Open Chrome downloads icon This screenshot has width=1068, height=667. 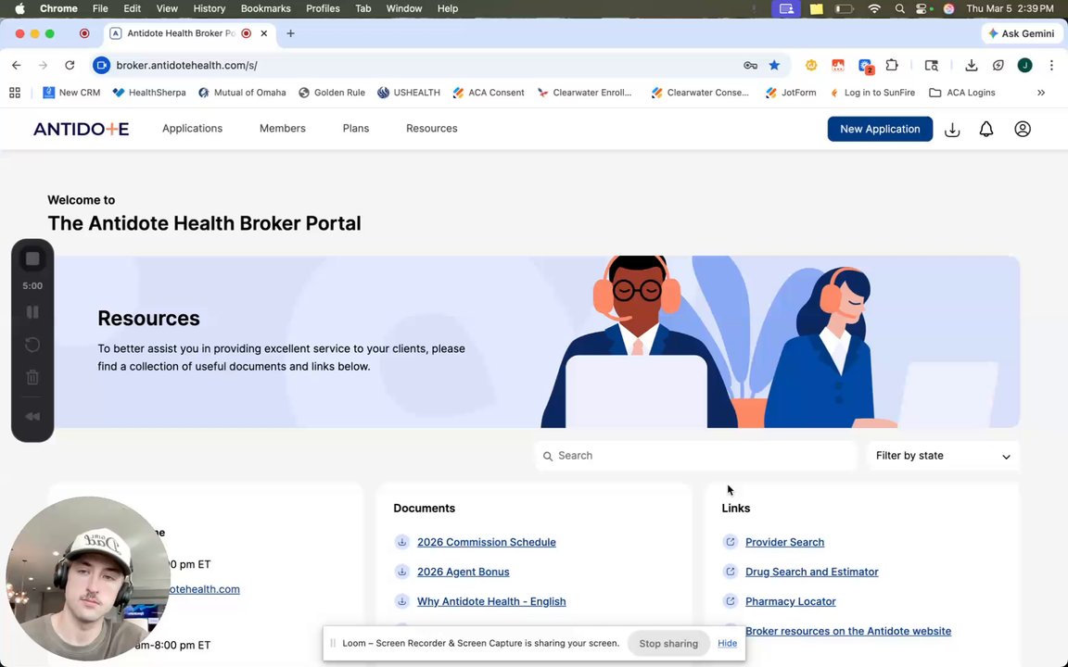click(x=972, y=66)
